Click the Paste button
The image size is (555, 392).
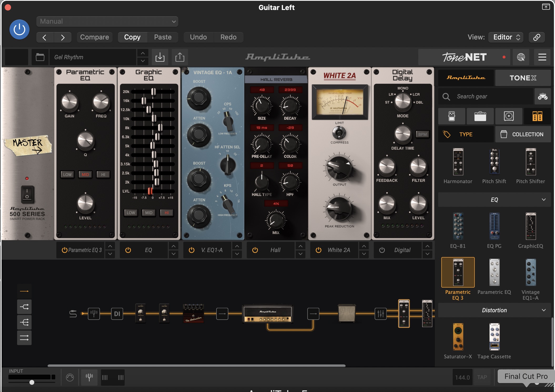pyautogui.click(x=163, y=37)
